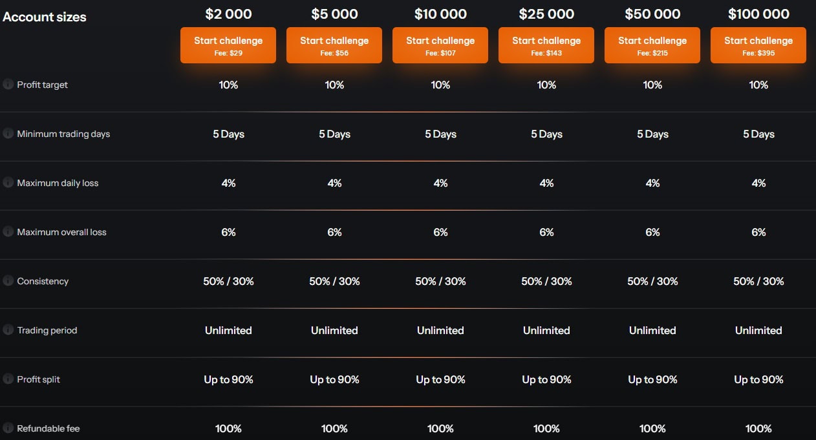Open the Maximum daily loss info icon

(8, 183)
